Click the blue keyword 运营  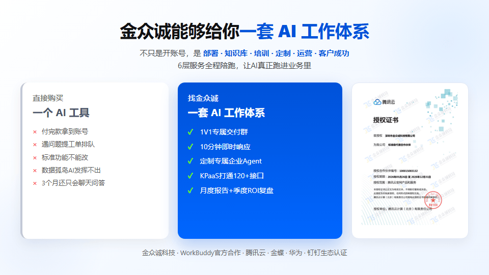(305, 53)
